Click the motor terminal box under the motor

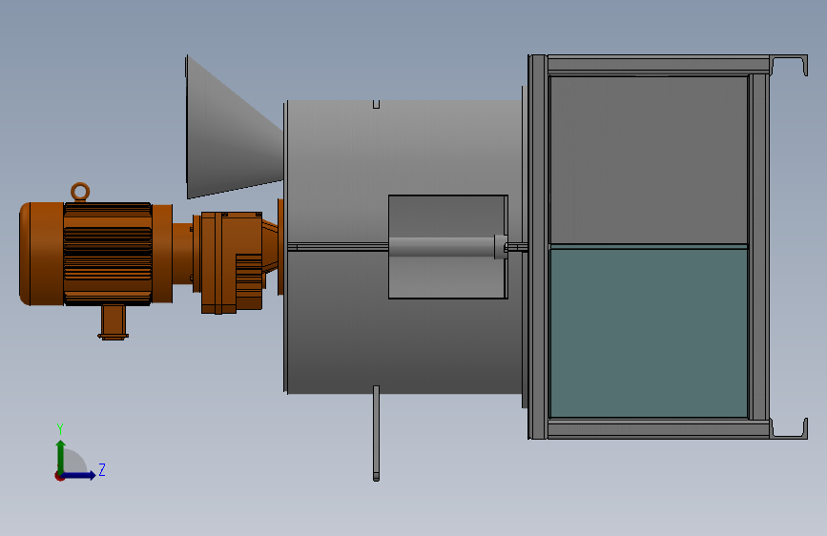(113, 322)
